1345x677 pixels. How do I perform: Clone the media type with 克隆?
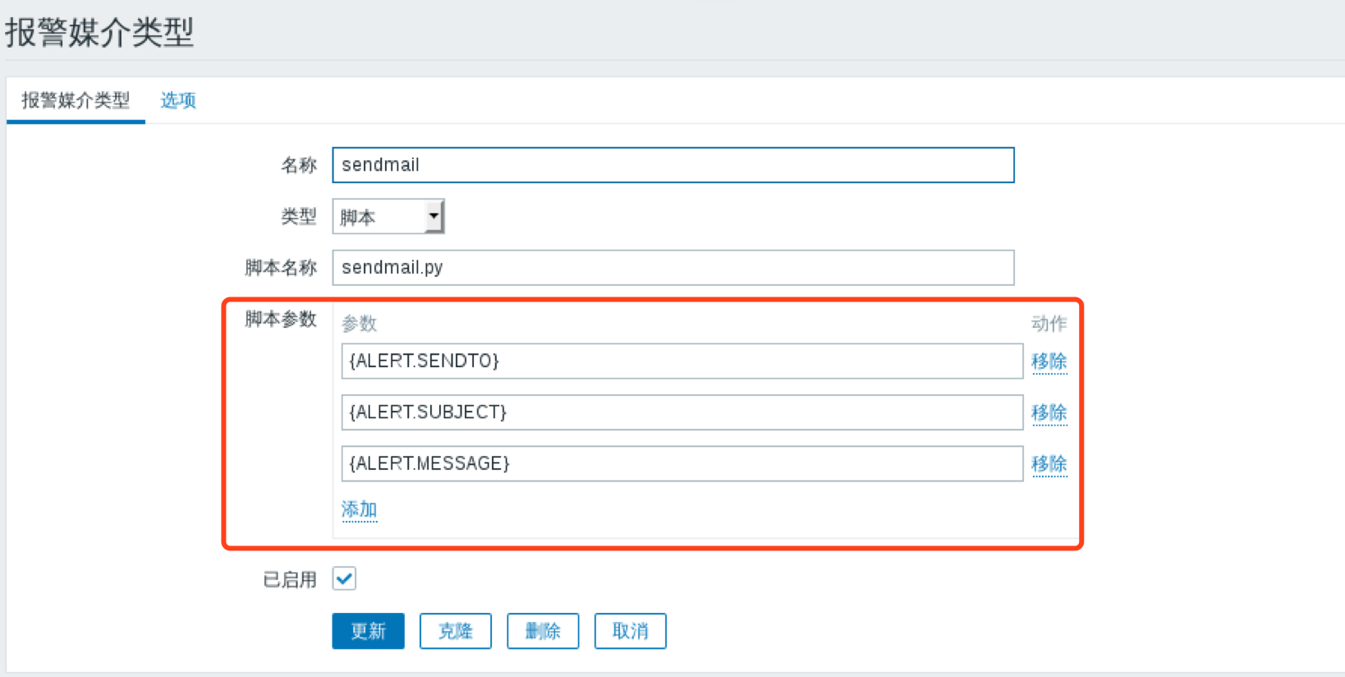point(455,631)
